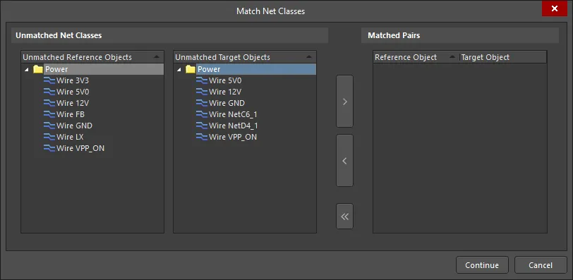Select Wire FB text in reference list
Image resolution: width=573 pixels, height=280 pixels.
click(71, 114)
